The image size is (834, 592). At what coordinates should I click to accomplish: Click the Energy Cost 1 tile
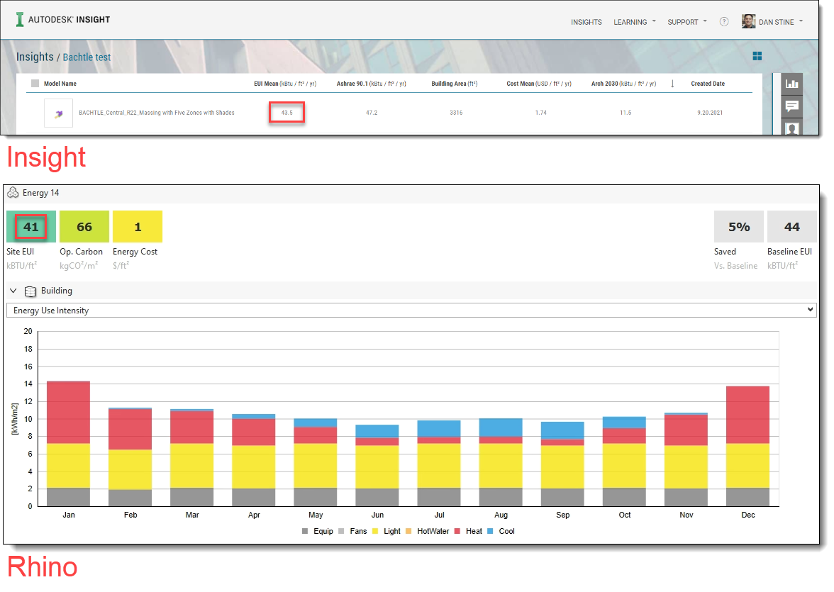coord(138,227)
